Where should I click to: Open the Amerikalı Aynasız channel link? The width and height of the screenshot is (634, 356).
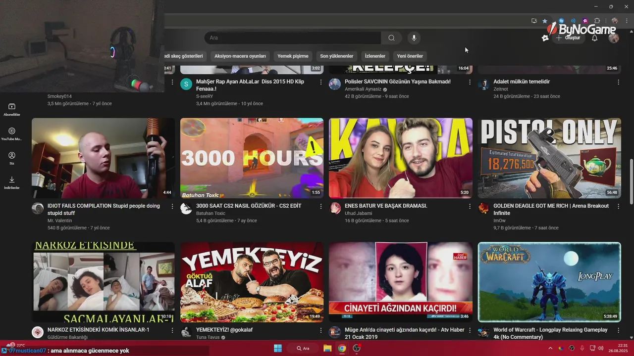click(363, 89)
